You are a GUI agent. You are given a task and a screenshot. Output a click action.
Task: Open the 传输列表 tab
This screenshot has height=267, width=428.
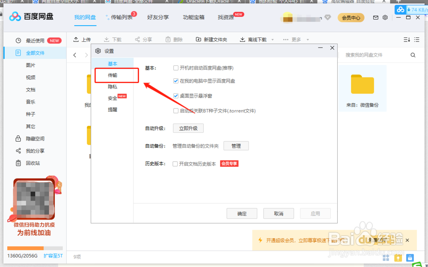pyautogui.click(x=122, y=18)
